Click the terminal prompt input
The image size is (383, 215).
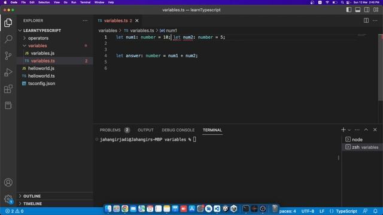coord(194,139)
